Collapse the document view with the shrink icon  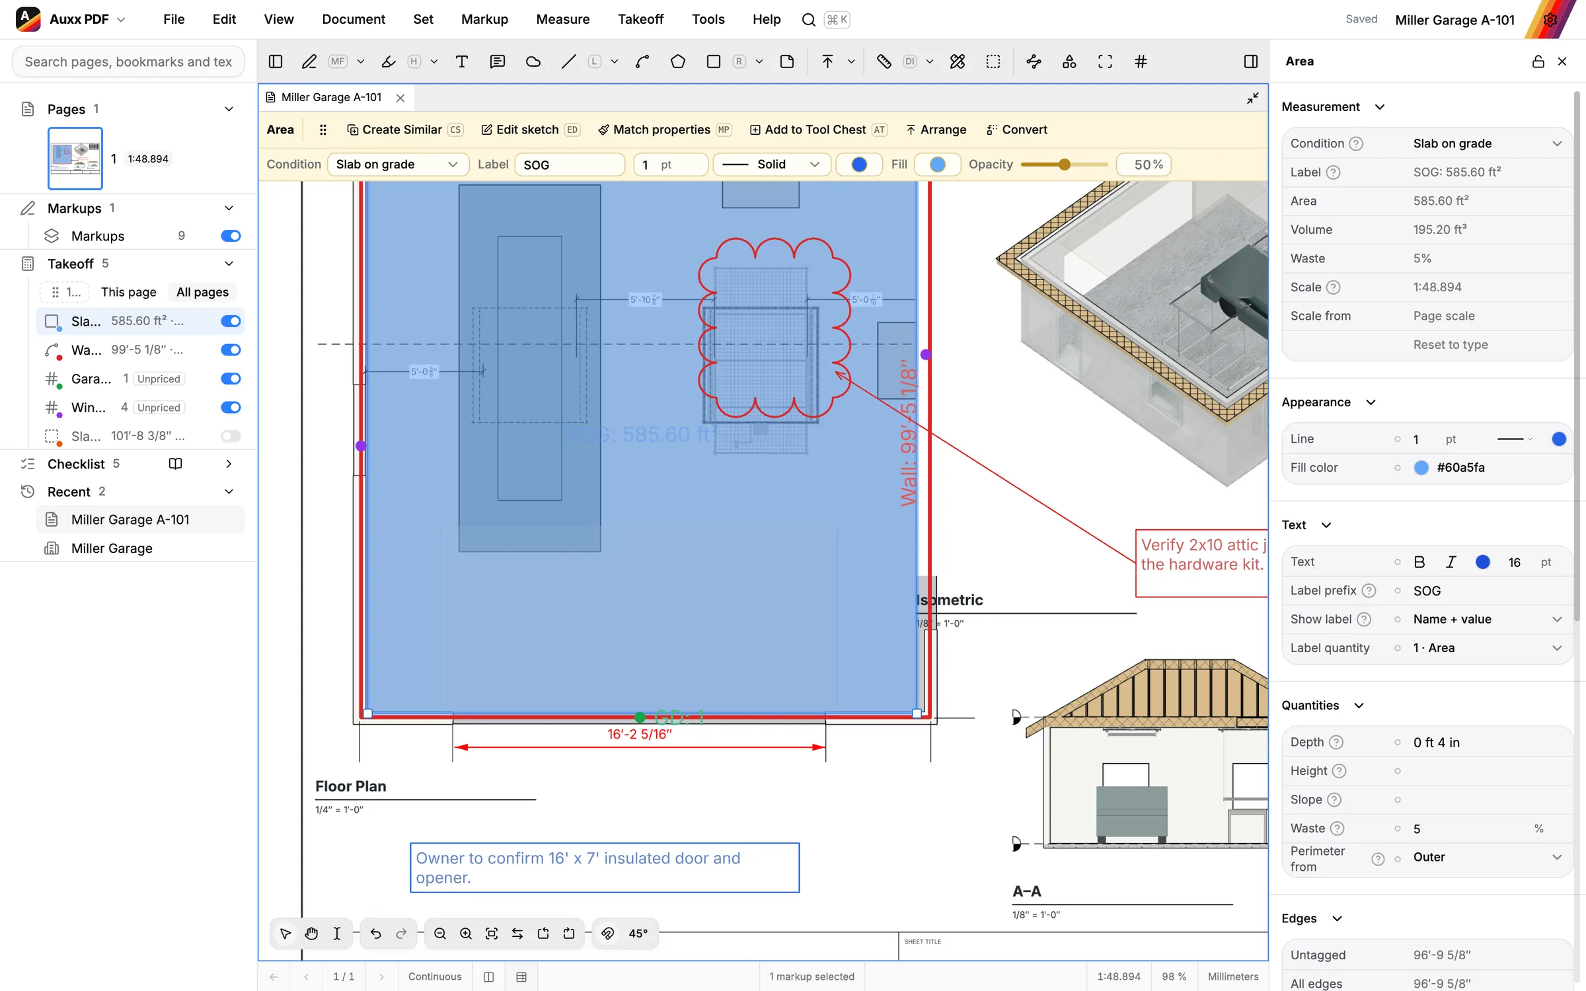tap(1252, 98)
